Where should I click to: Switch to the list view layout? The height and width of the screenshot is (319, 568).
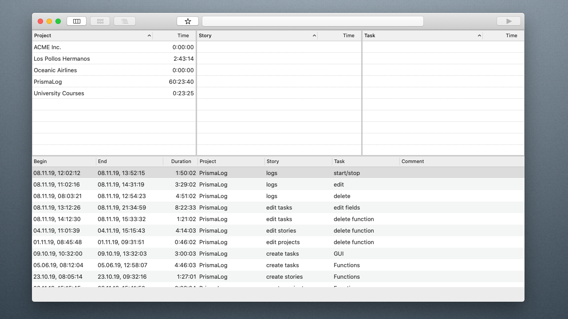(125, 21)
